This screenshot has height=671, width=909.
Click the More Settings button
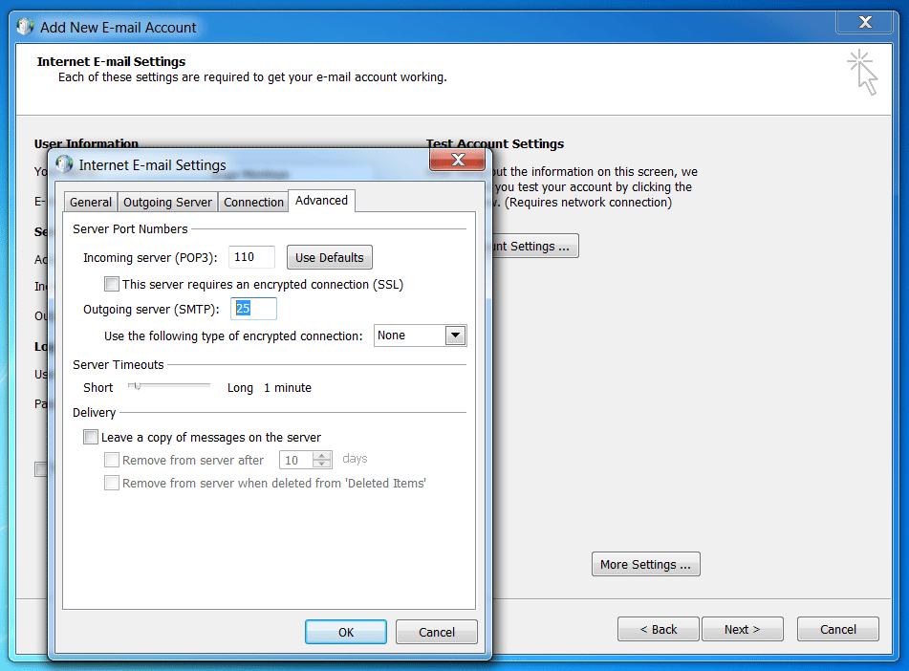pyautogui.click(x=645, y=564)
